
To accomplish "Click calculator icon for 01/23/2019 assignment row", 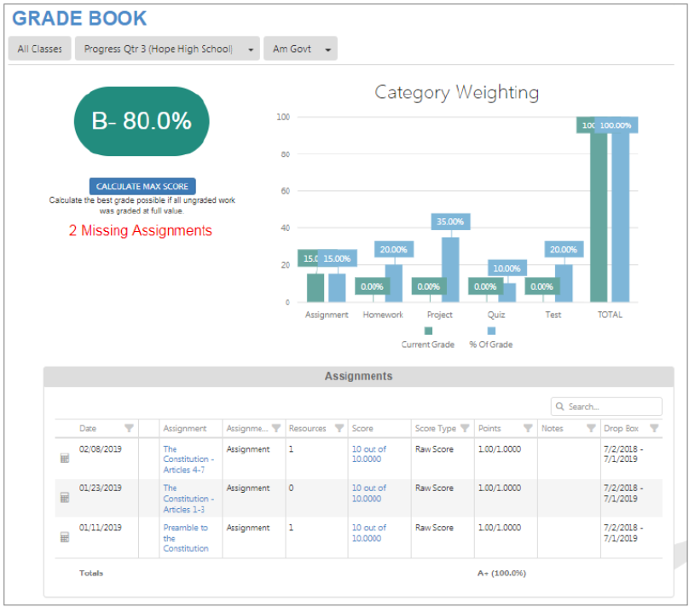I will (65, 498).
